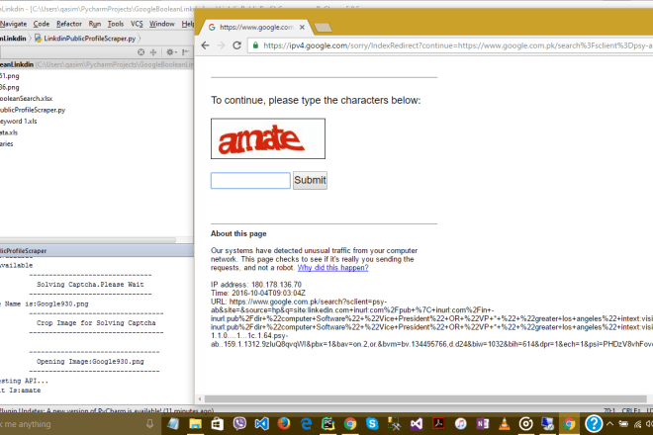Click the 'IP address: 180.178.136.70' text
Screen dimensions: 653x435
pos(256,285)
